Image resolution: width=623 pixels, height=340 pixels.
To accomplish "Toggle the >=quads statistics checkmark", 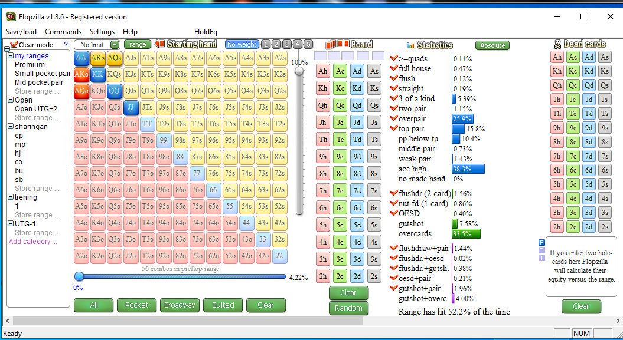I will 394,58.
